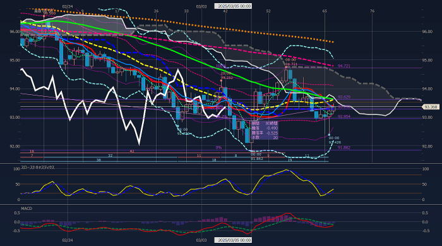Click the 02/24 date label below the MACD panel
The height and width of the screenshot is (246, 442).
click(68, 240)
